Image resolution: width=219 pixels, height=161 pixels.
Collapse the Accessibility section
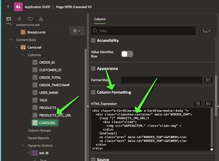click(93, 40)
